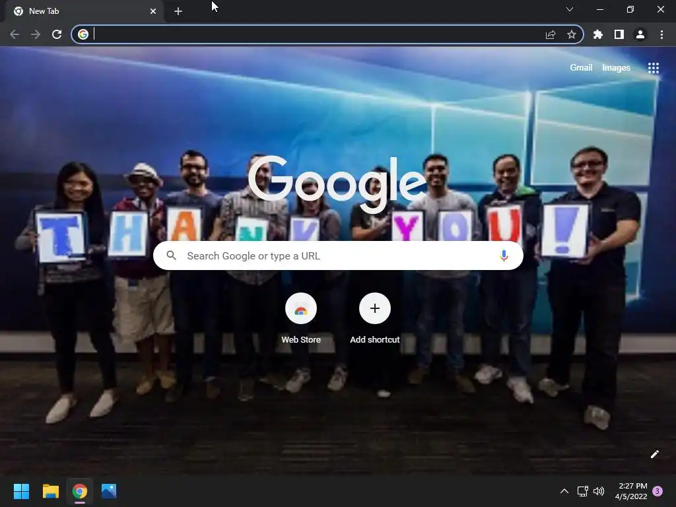Open the Windows Start menu

[x=21, y=491]
